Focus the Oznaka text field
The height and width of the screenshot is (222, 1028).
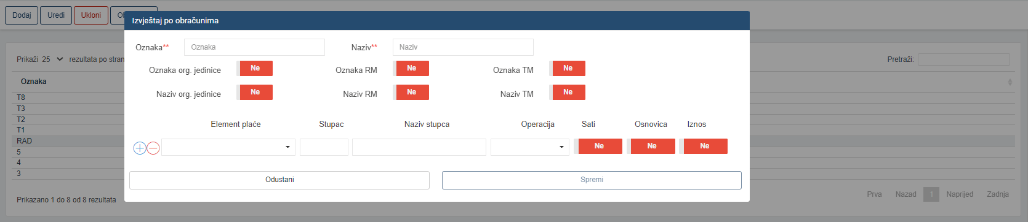[x=254, y=47]
